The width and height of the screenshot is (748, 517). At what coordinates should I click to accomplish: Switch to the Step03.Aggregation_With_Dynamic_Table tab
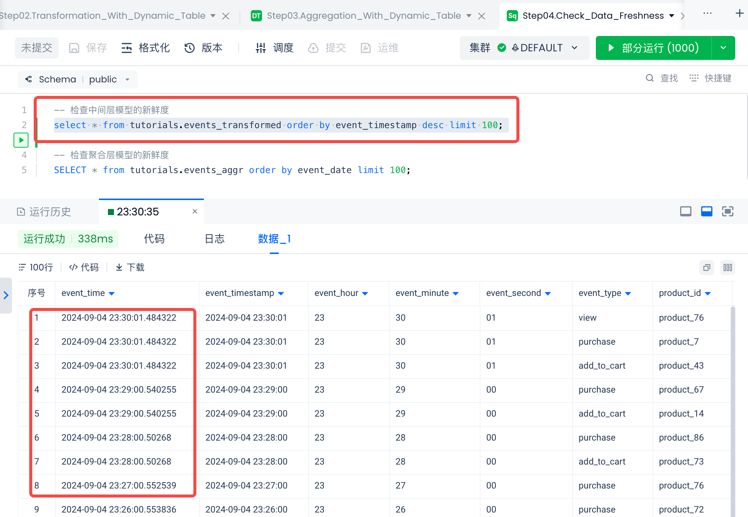click(364, 16)
